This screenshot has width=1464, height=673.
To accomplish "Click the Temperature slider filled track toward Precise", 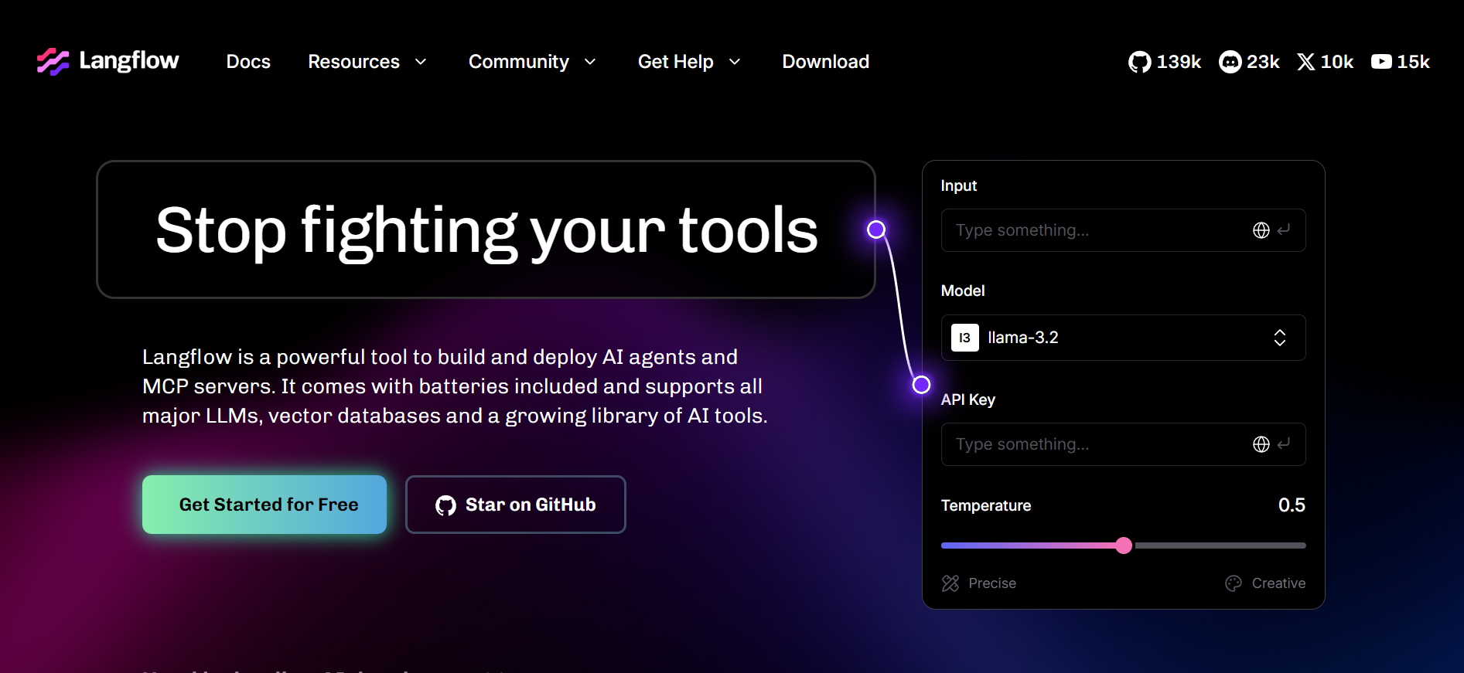I will [1029, 546].
